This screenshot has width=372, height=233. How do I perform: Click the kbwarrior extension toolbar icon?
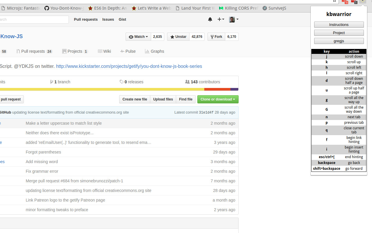(362, 1)
